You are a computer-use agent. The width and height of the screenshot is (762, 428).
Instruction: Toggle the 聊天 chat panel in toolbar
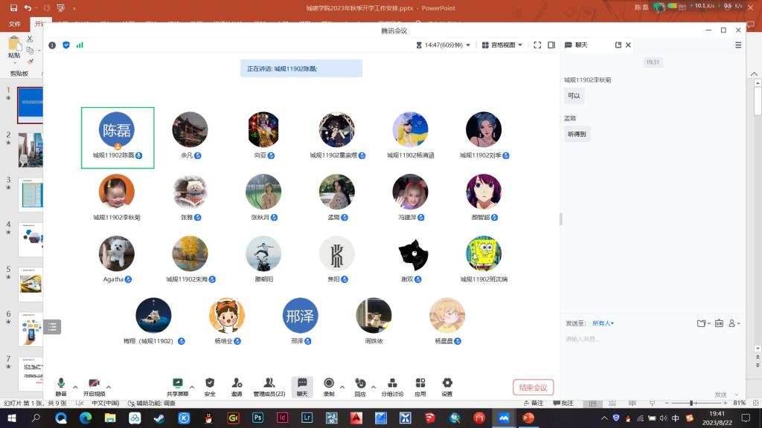pyautogui.click(x=302, y=386)
